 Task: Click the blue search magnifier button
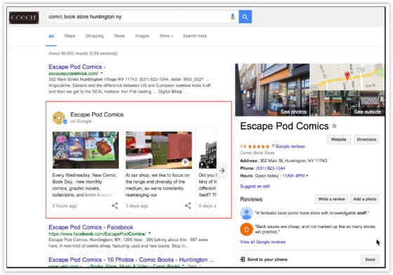(245, 17)
